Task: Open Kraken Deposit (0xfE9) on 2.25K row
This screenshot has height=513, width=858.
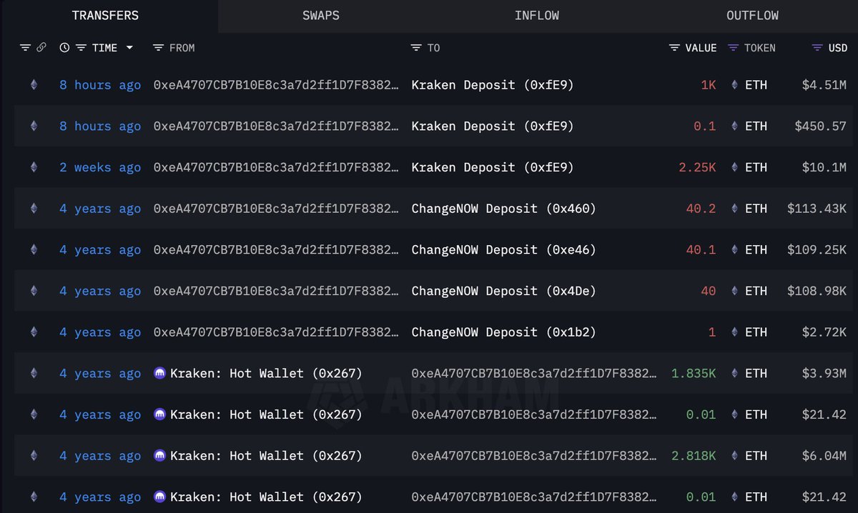Action: pyautogui.click(x=493, y=167)
